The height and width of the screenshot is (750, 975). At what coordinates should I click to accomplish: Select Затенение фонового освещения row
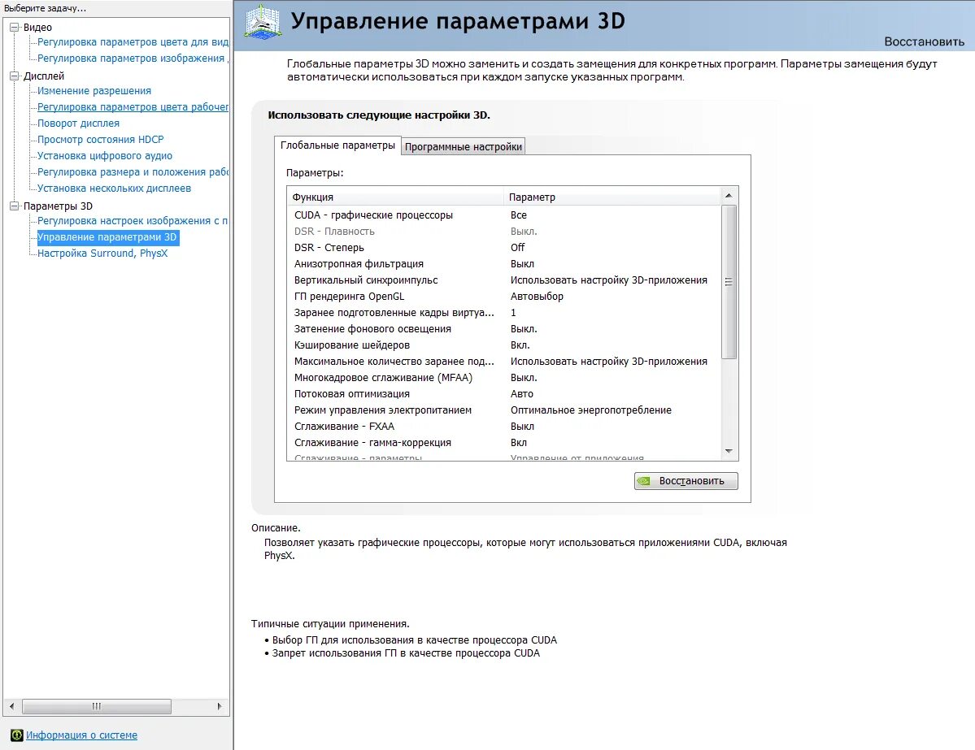[x=503, y=329]
